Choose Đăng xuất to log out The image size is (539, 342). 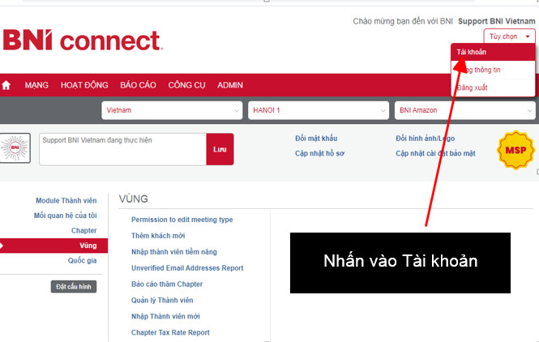[493, 88]
